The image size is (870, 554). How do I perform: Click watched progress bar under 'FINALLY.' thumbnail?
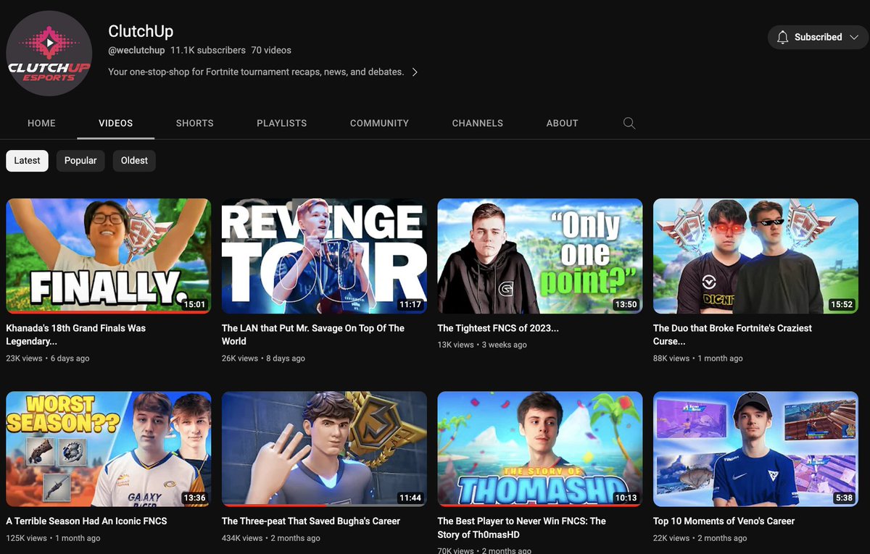(109, 313)
